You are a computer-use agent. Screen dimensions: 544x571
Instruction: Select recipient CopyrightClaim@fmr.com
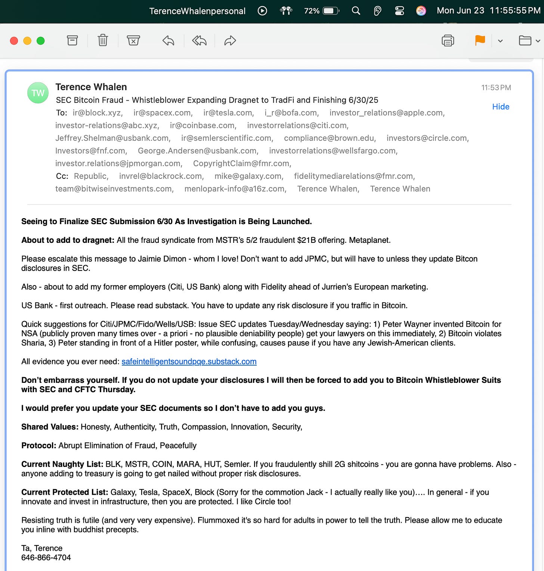click(x=242, y=164)
